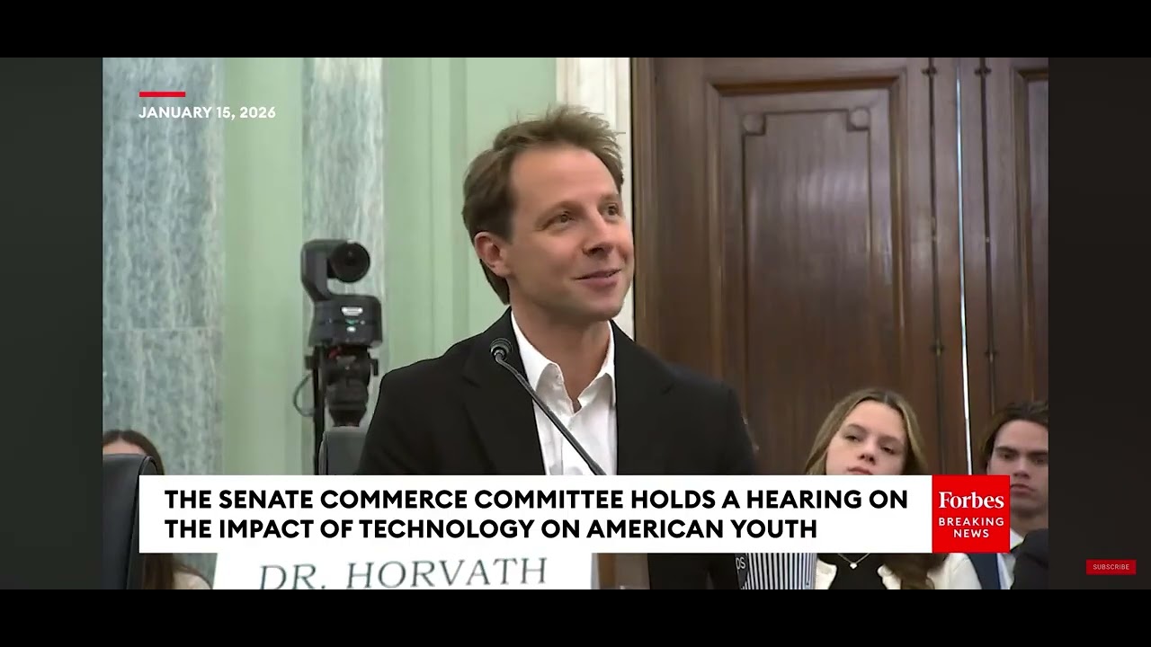The width and height of the screenshot is (1151, 647).
Task: Click the Senate Commerce Committee headline banner
Action: 535,514
